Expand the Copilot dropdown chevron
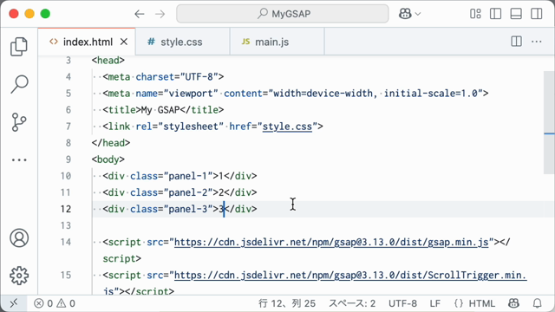This screenshot has height=312, width=555. [x=418, y=14]
